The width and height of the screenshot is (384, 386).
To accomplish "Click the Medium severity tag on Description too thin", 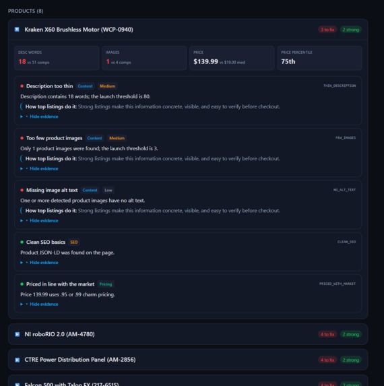I will [x=107, y=86].
